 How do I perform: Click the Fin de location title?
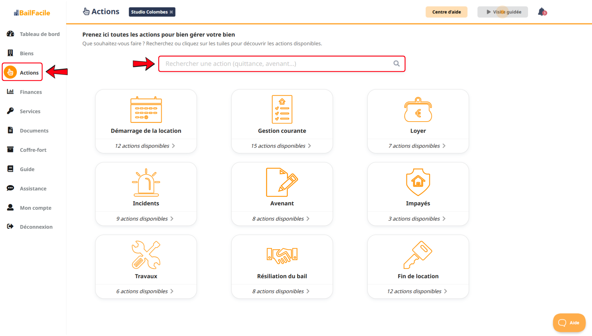pos(418,276)
